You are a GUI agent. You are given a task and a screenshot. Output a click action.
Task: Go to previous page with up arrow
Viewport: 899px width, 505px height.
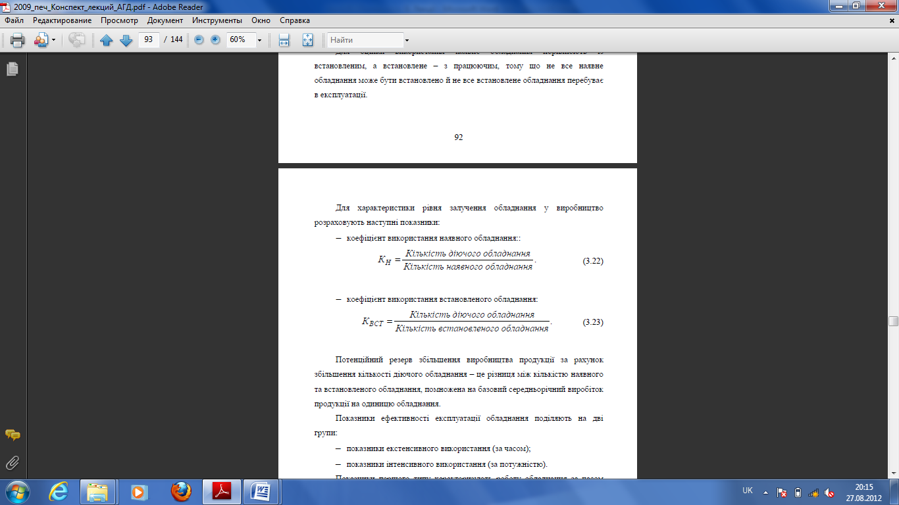(107, 40)
